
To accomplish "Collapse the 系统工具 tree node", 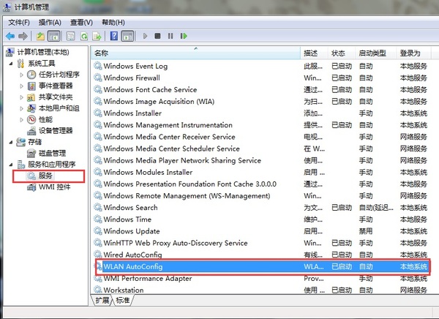I will pos(10,64).
